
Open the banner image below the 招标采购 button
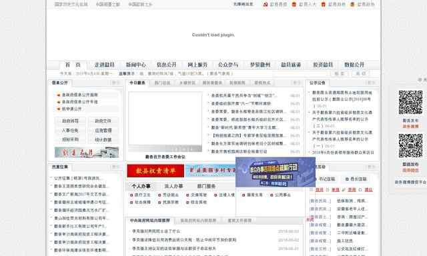(87, 152)
